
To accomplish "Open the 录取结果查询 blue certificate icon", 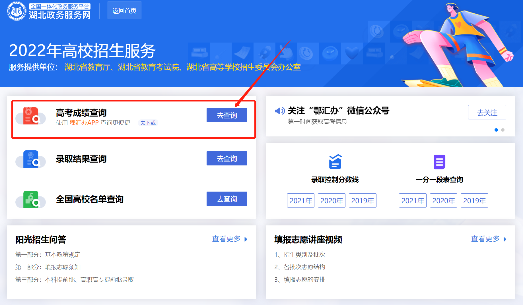I will point(31,159).
